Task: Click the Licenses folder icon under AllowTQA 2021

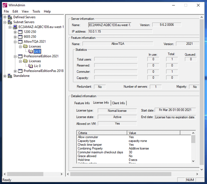Action: click(x=25, y=46)
